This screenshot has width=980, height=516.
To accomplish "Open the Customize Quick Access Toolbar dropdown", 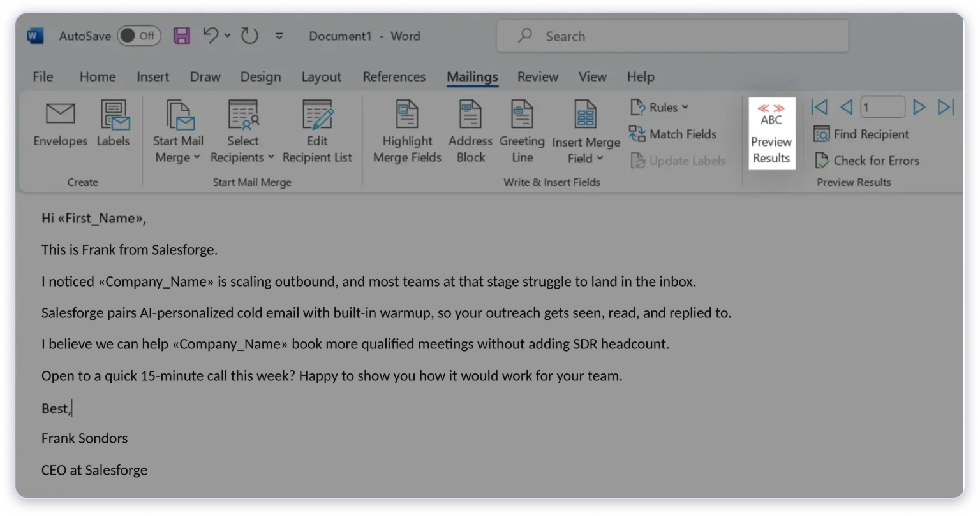I will point(279,36).
